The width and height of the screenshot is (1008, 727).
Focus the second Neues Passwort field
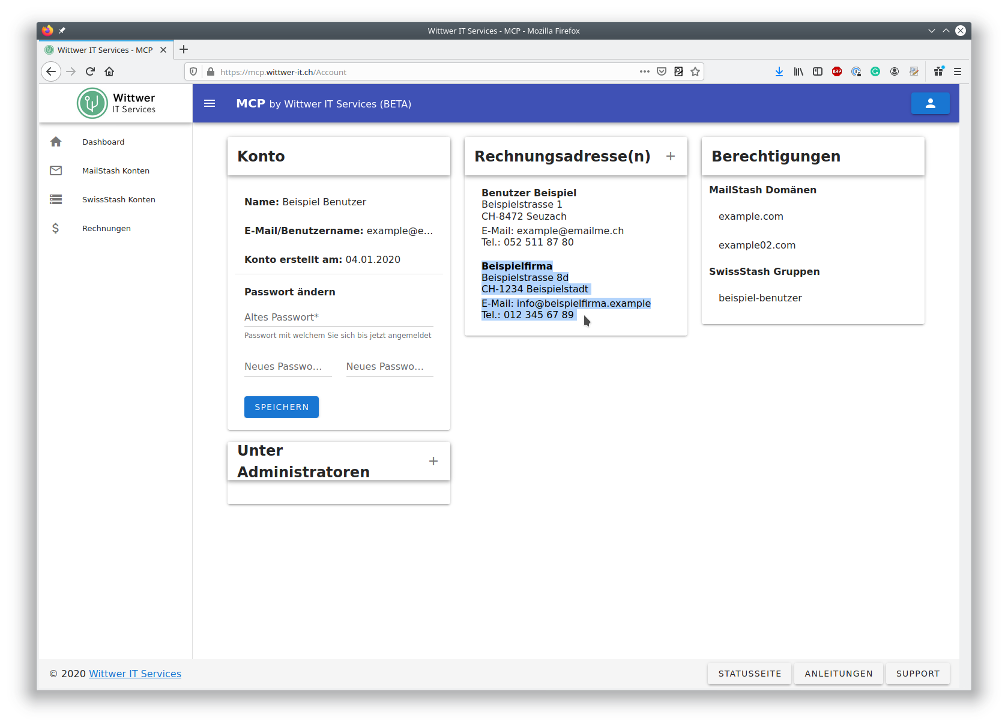(390, 366)
